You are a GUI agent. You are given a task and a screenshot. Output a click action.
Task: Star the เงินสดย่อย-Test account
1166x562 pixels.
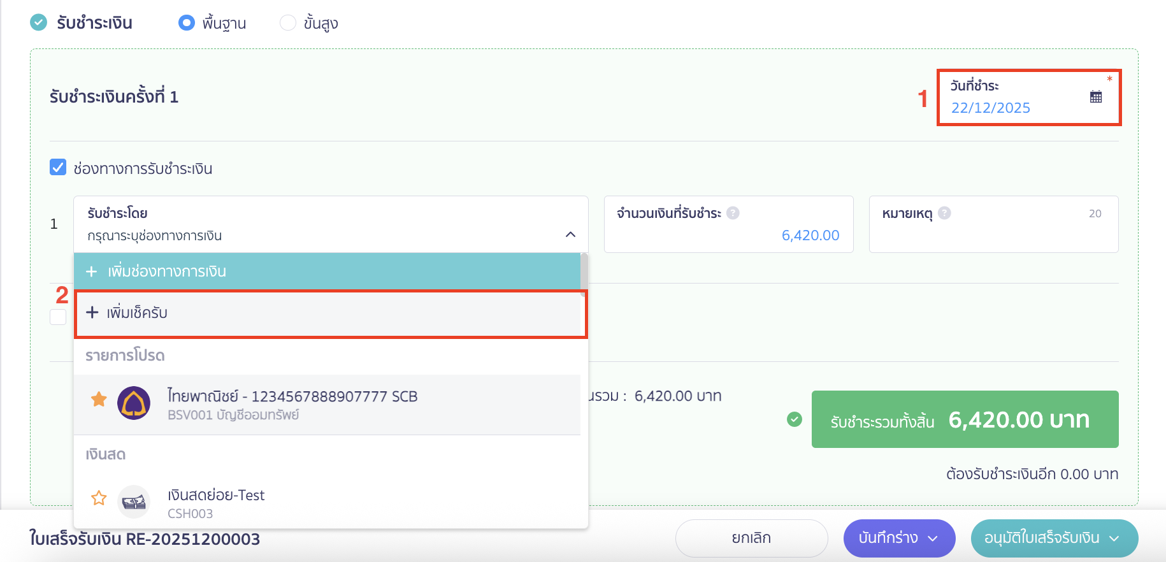[x=98, y=498]
